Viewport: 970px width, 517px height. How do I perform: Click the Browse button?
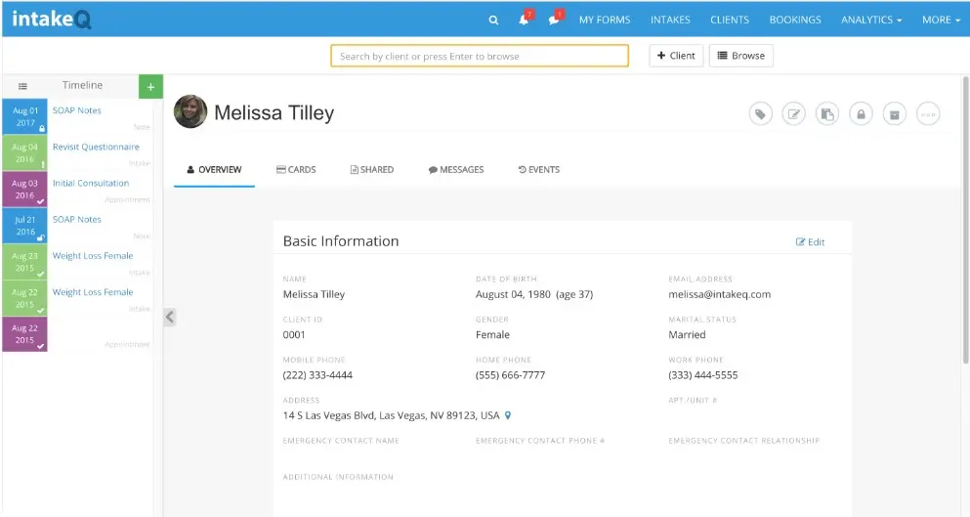click(x=740, y=56)
